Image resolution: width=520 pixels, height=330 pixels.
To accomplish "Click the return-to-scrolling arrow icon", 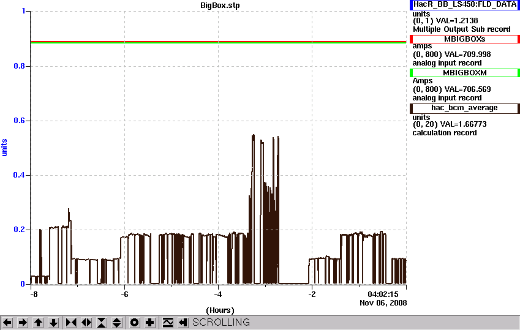I will pos(183,323).
